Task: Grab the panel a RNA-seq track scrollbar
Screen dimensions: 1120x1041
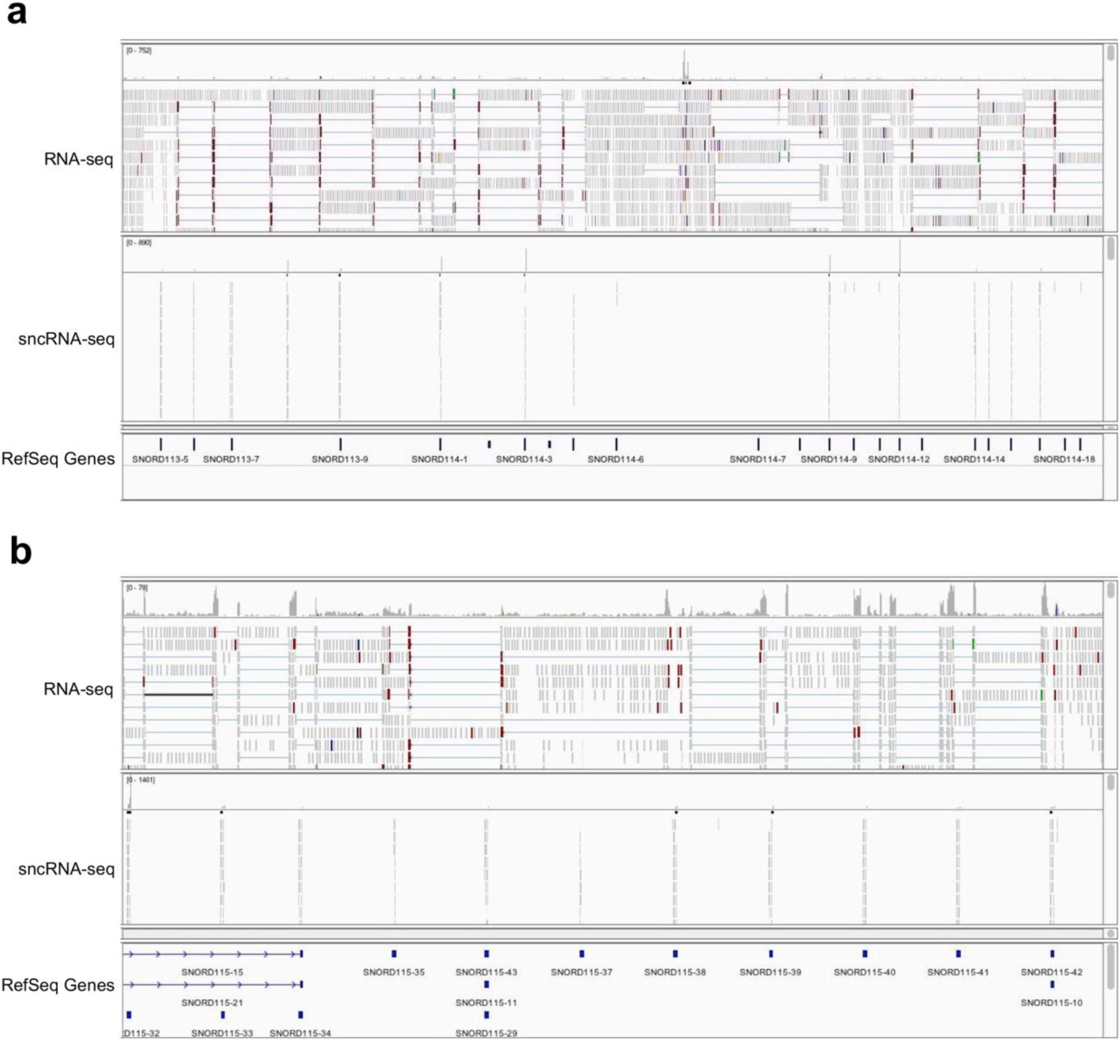Action: [1110, 53]
